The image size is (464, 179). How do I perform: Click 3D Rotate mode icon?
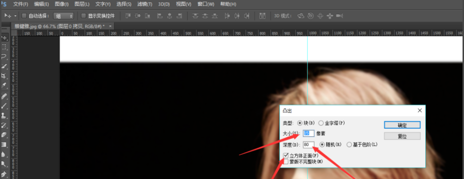[300, 16]
